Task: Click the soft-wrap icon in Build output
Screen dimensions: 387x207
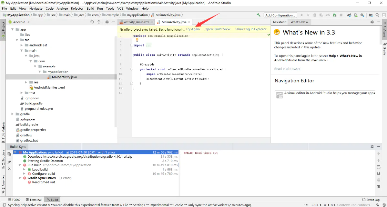Action: coord(378,167)
